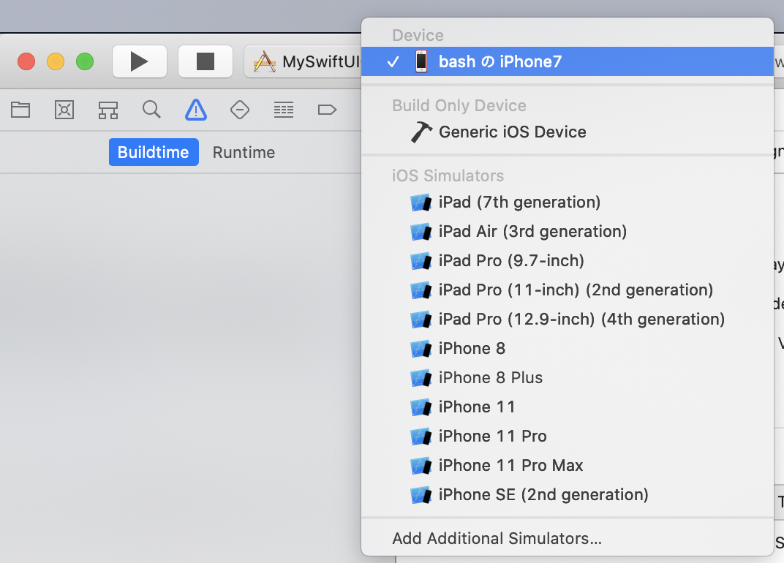The width and height of the screenshot is (784, 563).
Task: Open the Issue navigator warning icon
Action: pos(196,110)
